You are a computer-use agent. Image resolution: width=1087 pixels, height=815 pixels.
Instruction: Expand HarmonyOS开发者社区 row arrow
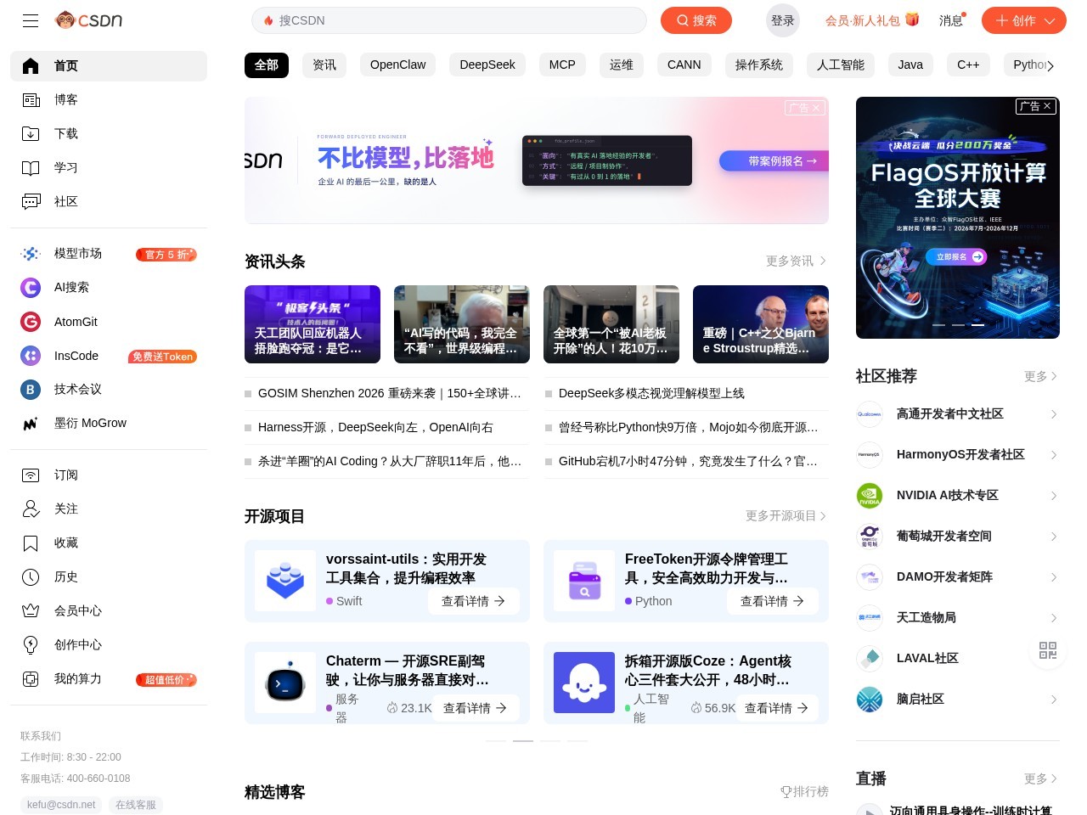click(1053, 455)
